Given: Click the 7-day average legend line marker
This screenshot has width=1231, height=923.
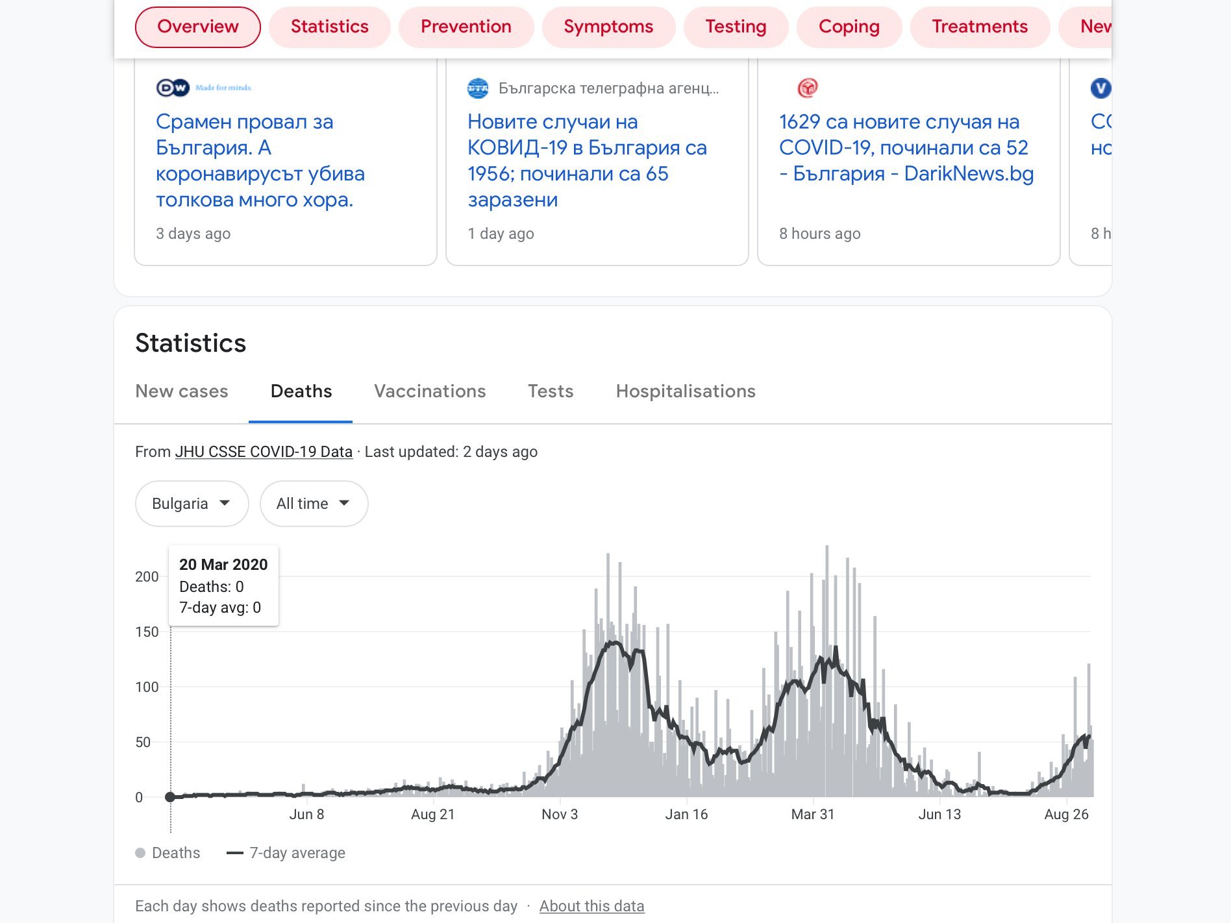Looking at the screenshot, I should tap(234, 853).
